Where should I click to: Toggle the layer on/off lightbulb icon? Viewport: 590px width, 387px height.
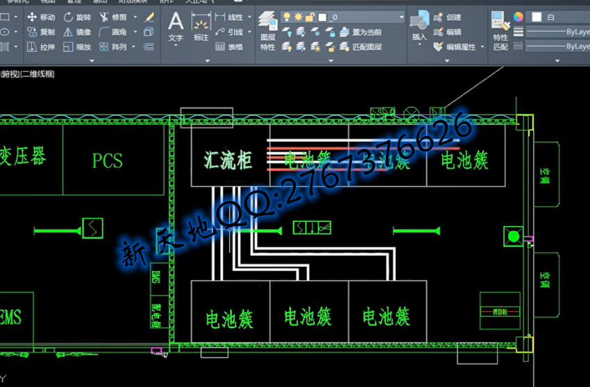click(286, 17)
